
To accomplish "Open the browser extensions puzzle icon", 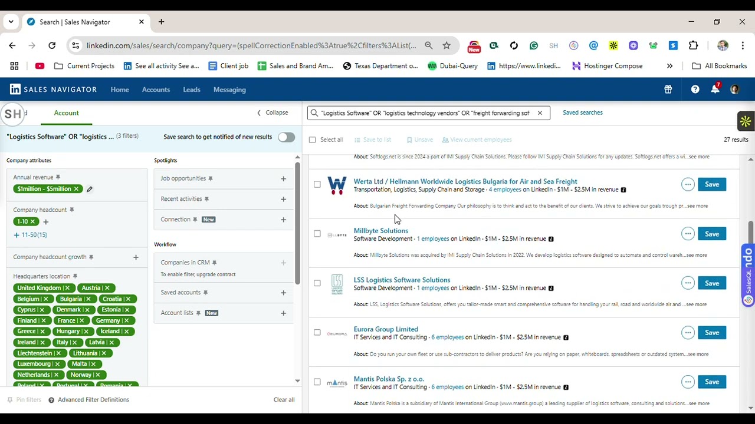I will pos(693,45).
